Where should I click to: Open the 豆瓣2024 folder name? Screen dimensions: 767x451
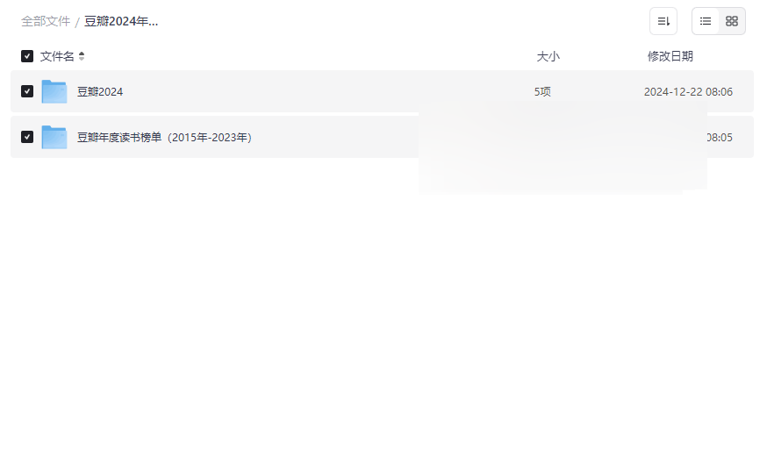click(x=100, y=92)
